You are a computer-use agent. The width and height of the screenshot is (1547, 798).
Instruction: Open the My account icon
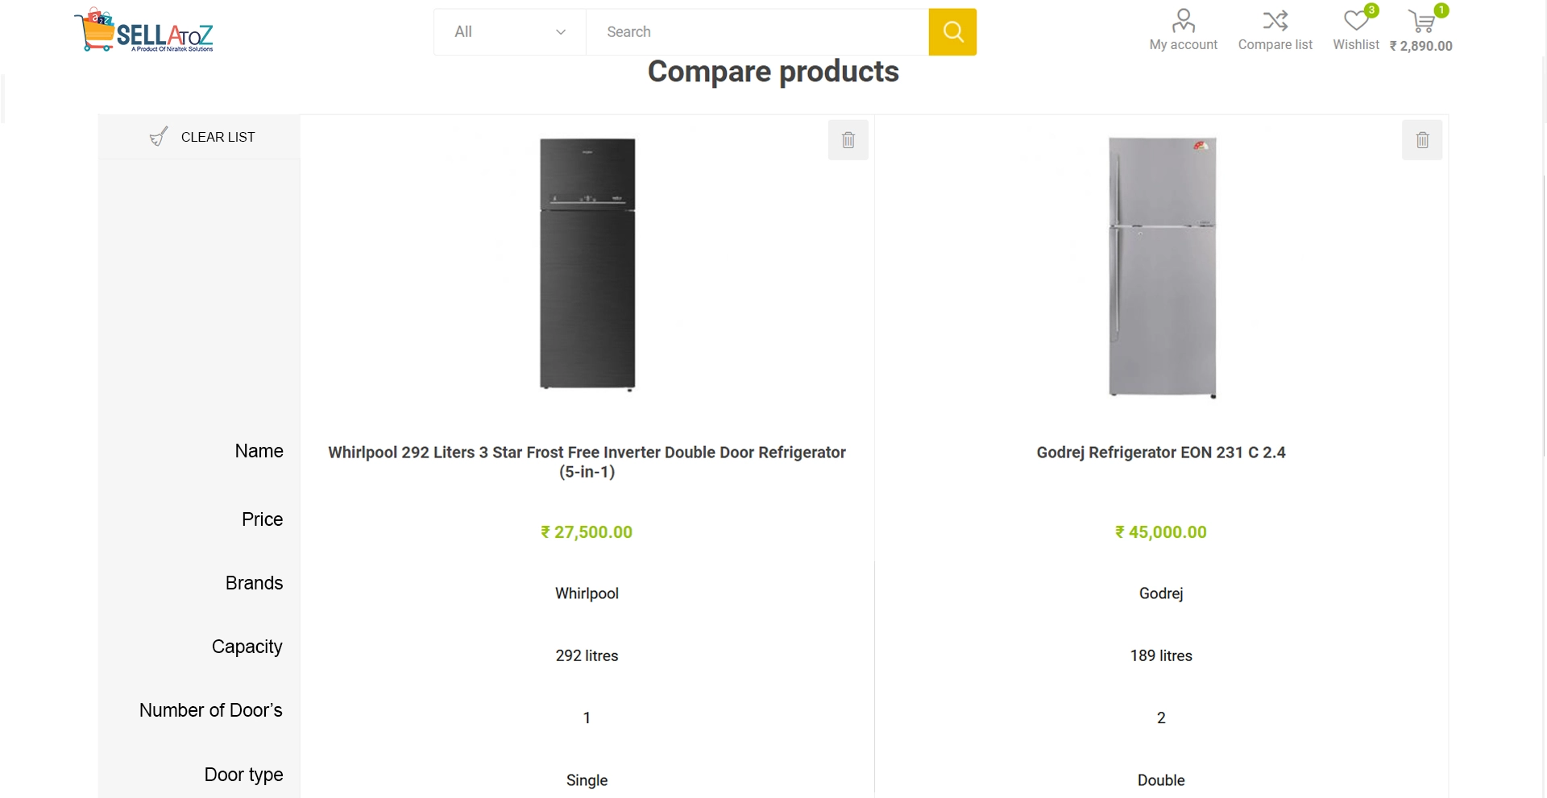tap(1183, 20)
